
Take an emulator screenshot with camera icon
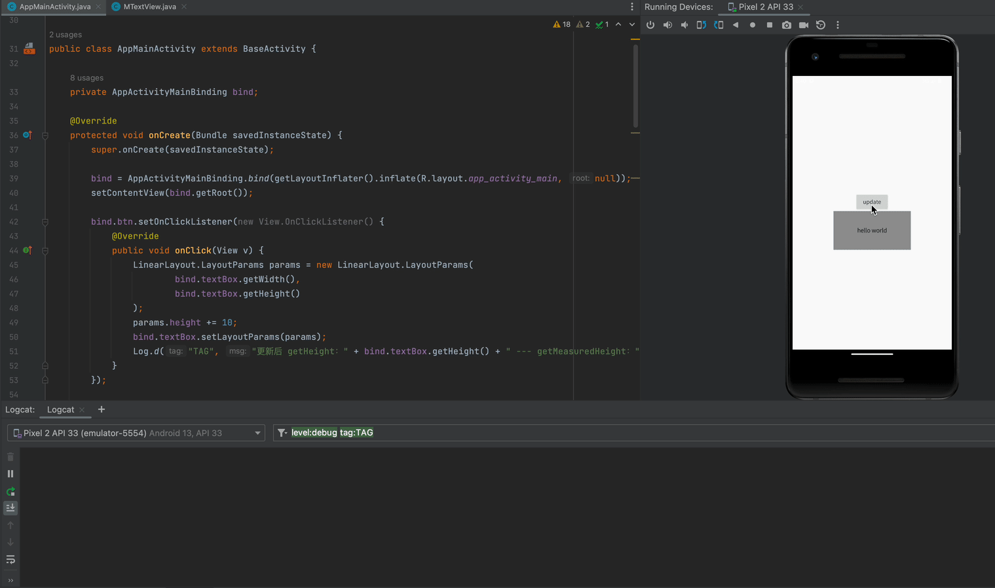coord(787,25)
